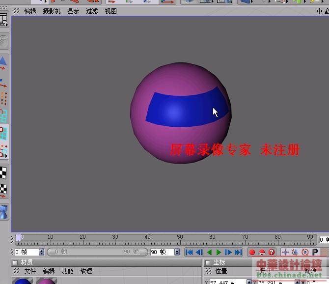
Task: Select the blue cone model tool
Action: [3, 62]
